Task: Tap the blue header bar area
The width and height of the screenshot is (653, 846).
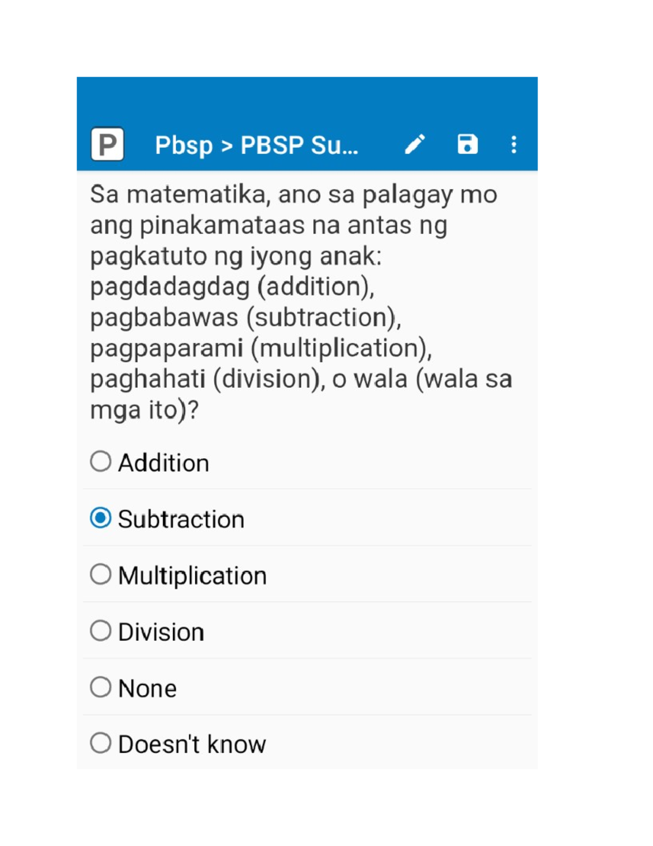Action: click(x=307, y=124)
